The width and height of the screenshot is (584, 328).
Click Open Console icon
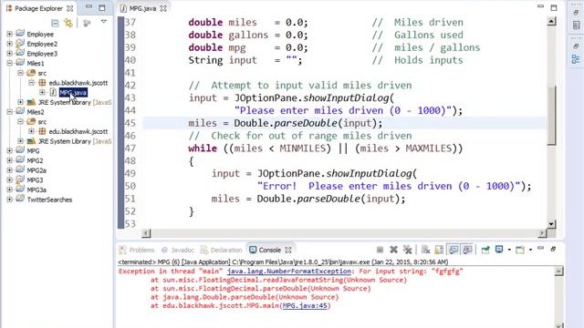coord(520,250)
